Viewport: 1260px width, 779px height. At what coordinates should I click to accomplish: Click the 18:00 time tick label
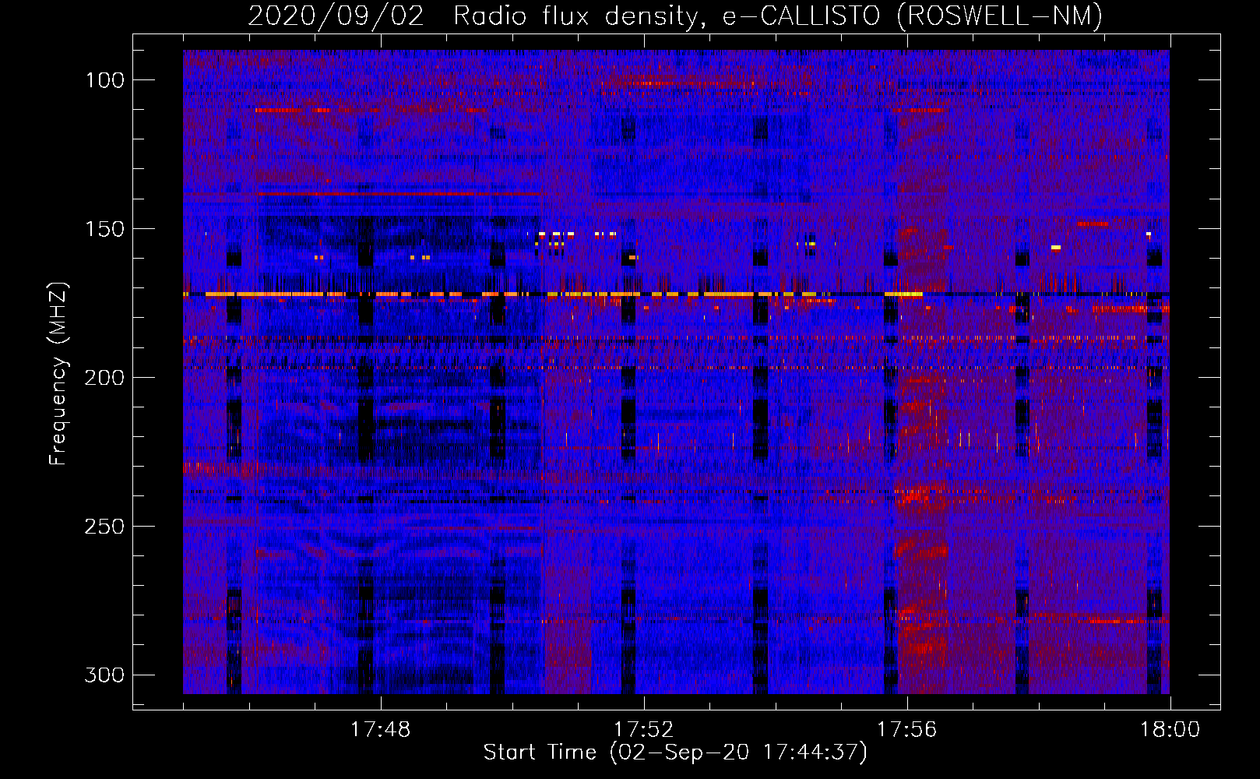click(x=1170, y=730)
